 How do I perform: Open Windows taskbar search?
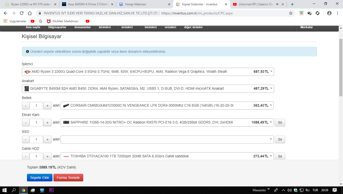click(14, 190)
